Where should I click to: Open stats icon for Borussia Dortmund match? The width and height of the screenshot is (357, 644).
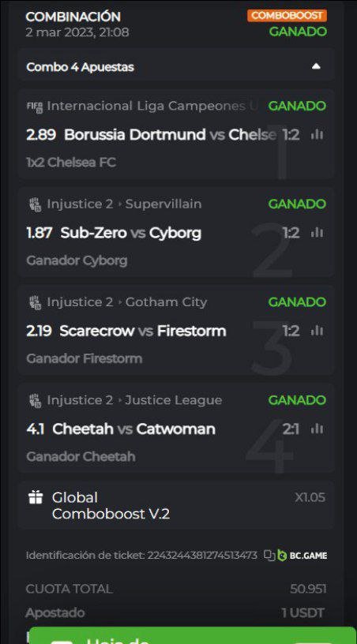pyautogui.click(x=317, y=134)
